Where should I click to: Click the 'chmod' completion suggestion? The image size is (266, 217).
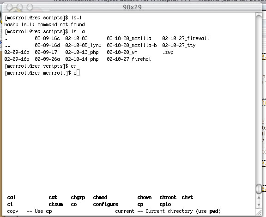tap(100, 197)
